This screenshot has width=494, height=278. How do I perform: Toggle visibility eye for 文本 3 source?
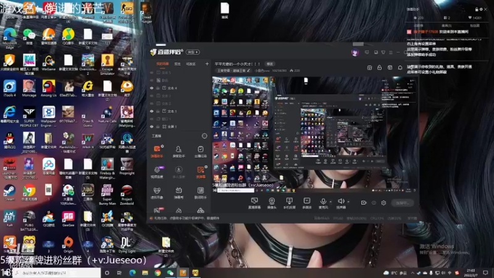151,96
